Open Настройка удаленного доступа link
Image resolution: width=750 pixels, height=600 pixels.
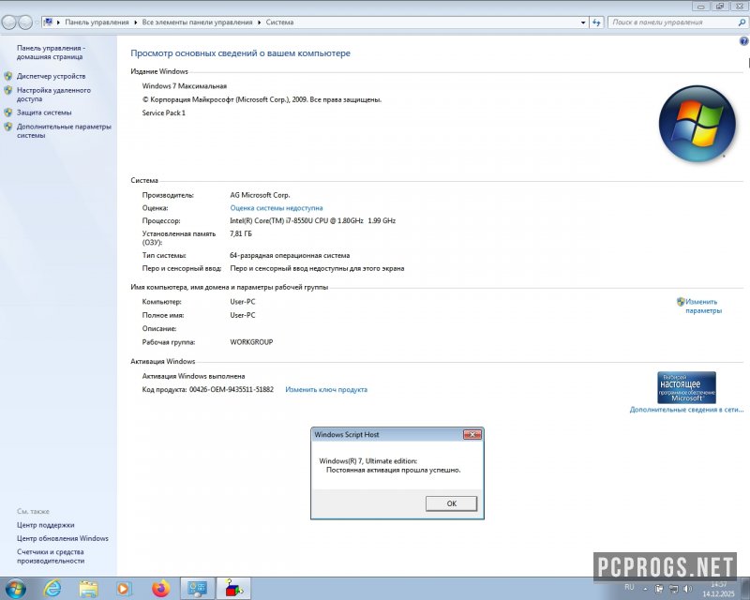point(53,95)
